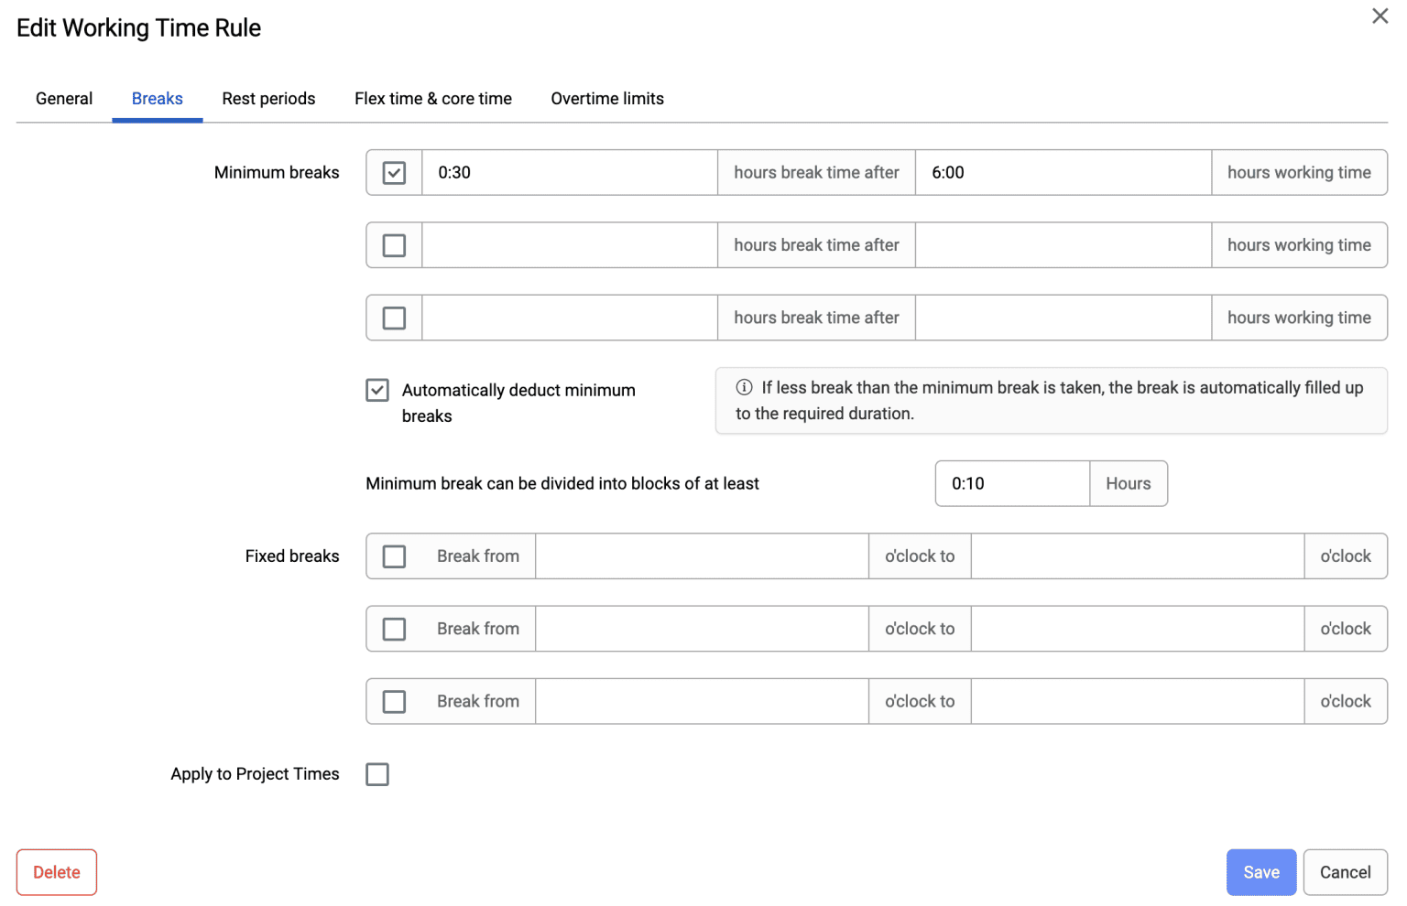Toggle Apply to Project Times
The width and height of the screenshot is (1407, 906).
[377, 773]
